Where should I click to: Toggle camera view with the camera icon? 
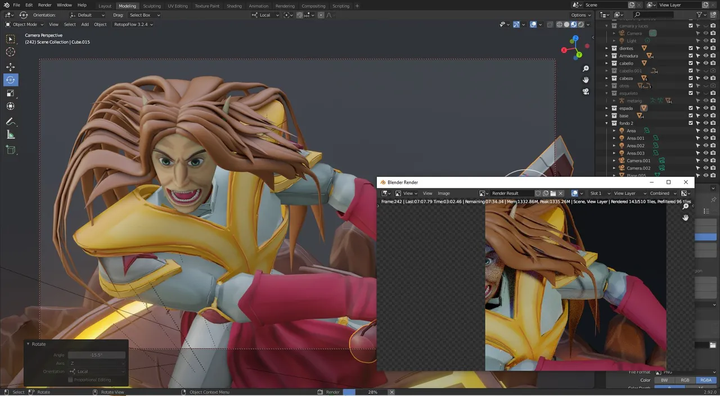click(586, 91)
